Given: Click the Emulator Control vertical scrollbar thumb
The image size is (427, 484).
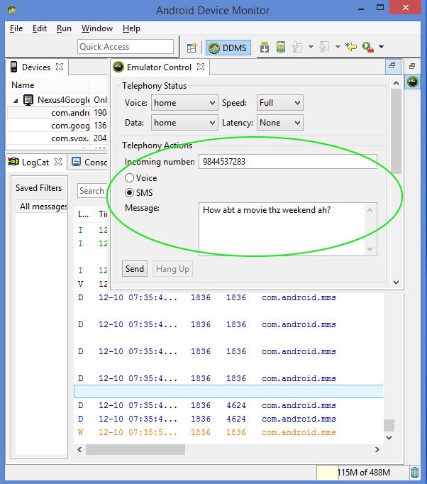Looking at the screenshot, I should 396,131.
